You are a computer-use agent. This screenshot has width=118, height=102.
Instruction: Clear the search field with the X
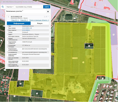click(x=41, y=7)
